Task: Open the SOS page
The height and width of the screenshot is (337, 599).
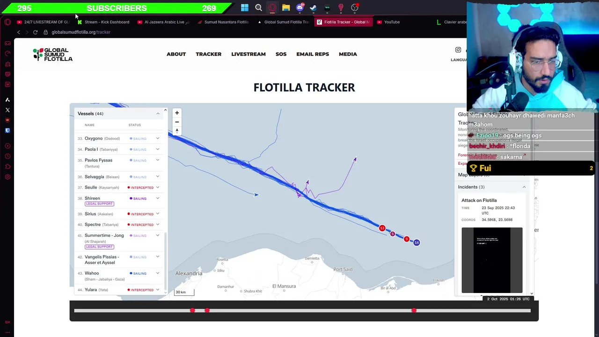Action: [281, 54]
